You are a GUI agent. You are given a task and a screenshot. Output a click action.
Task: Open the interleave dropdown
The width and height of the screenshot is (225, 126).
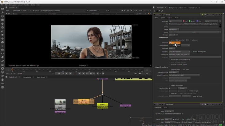[180, 54]
